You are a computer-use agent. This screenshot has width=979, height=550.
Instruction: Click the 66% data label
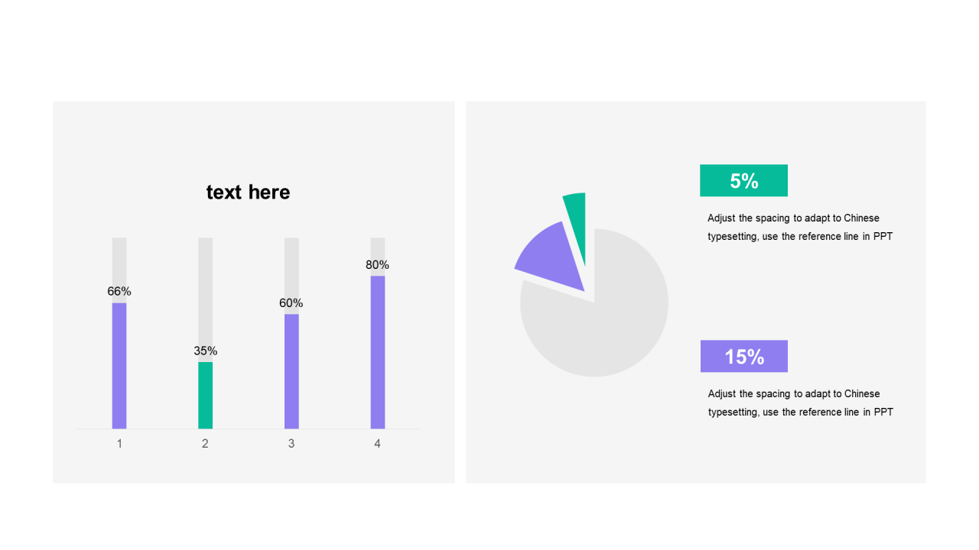[x=119, y=292]
